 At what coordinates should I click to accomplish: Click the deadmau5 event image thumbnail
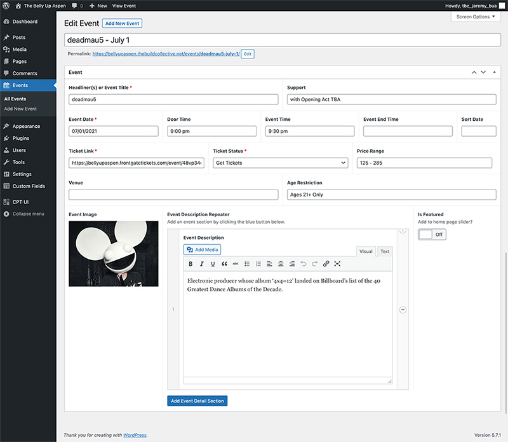pos(114,254)
